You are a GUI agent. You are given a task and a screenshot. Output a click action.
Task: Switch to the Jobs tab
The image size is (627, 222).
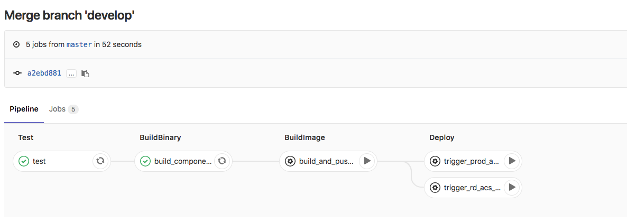coord(57,109)
